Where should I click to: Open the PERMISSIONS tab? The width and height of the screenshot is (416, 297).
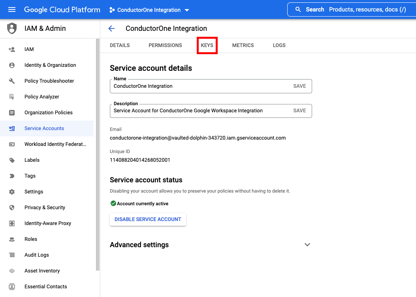coord(165,45)
